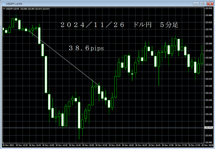Click the 153.465 price axis label

coord(209,72)
